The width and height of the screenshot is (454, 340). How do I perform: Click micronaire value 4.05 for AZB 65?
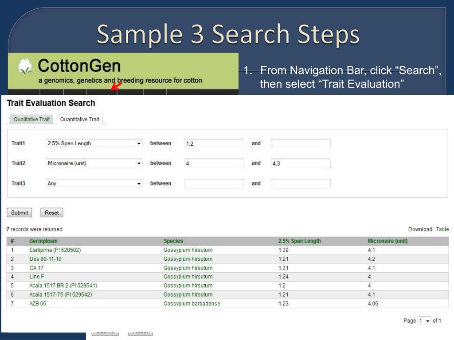coord(373,303)
